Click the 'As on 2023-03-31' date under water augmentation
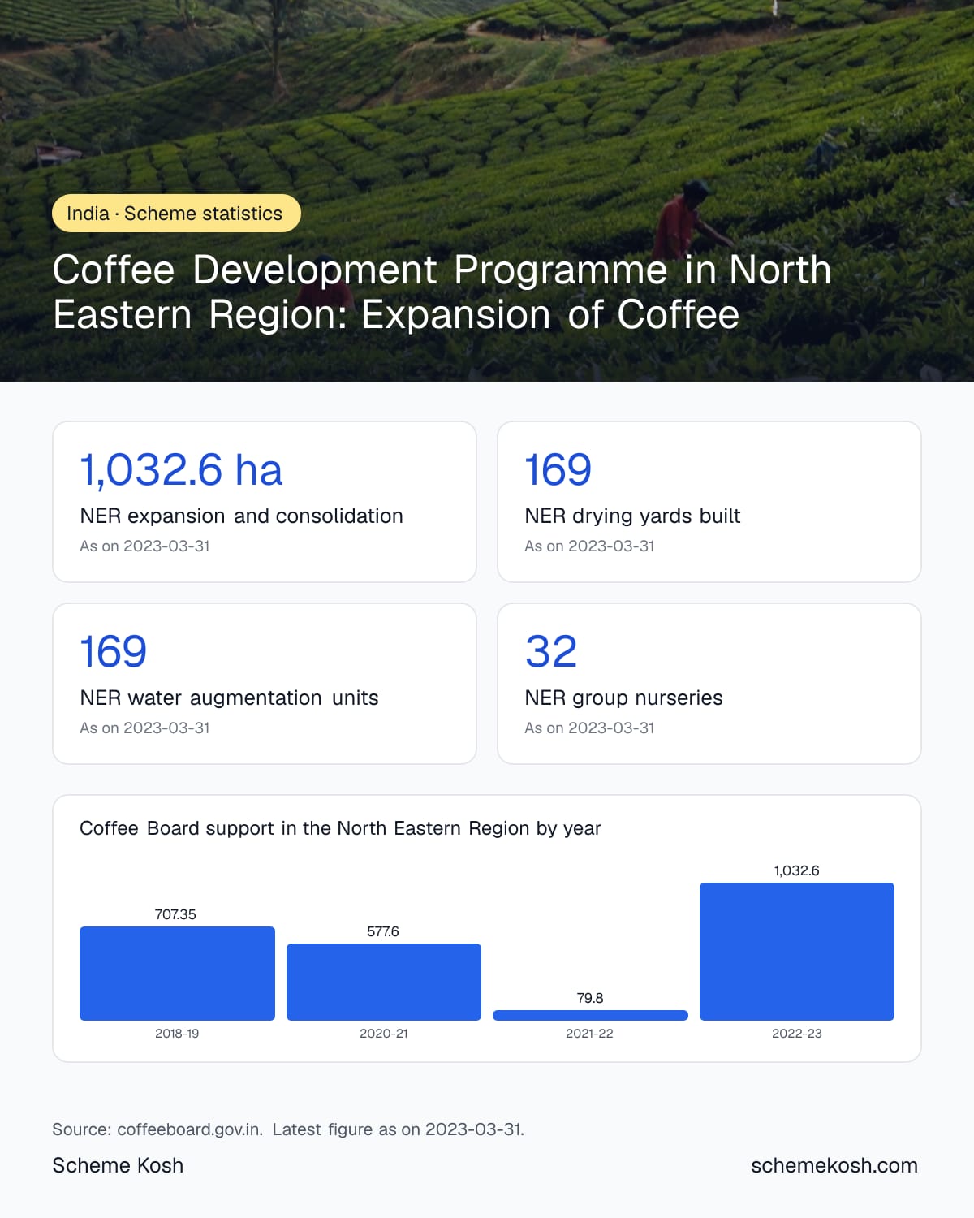This screenshot has height=1218, width=974. point(144,728)
